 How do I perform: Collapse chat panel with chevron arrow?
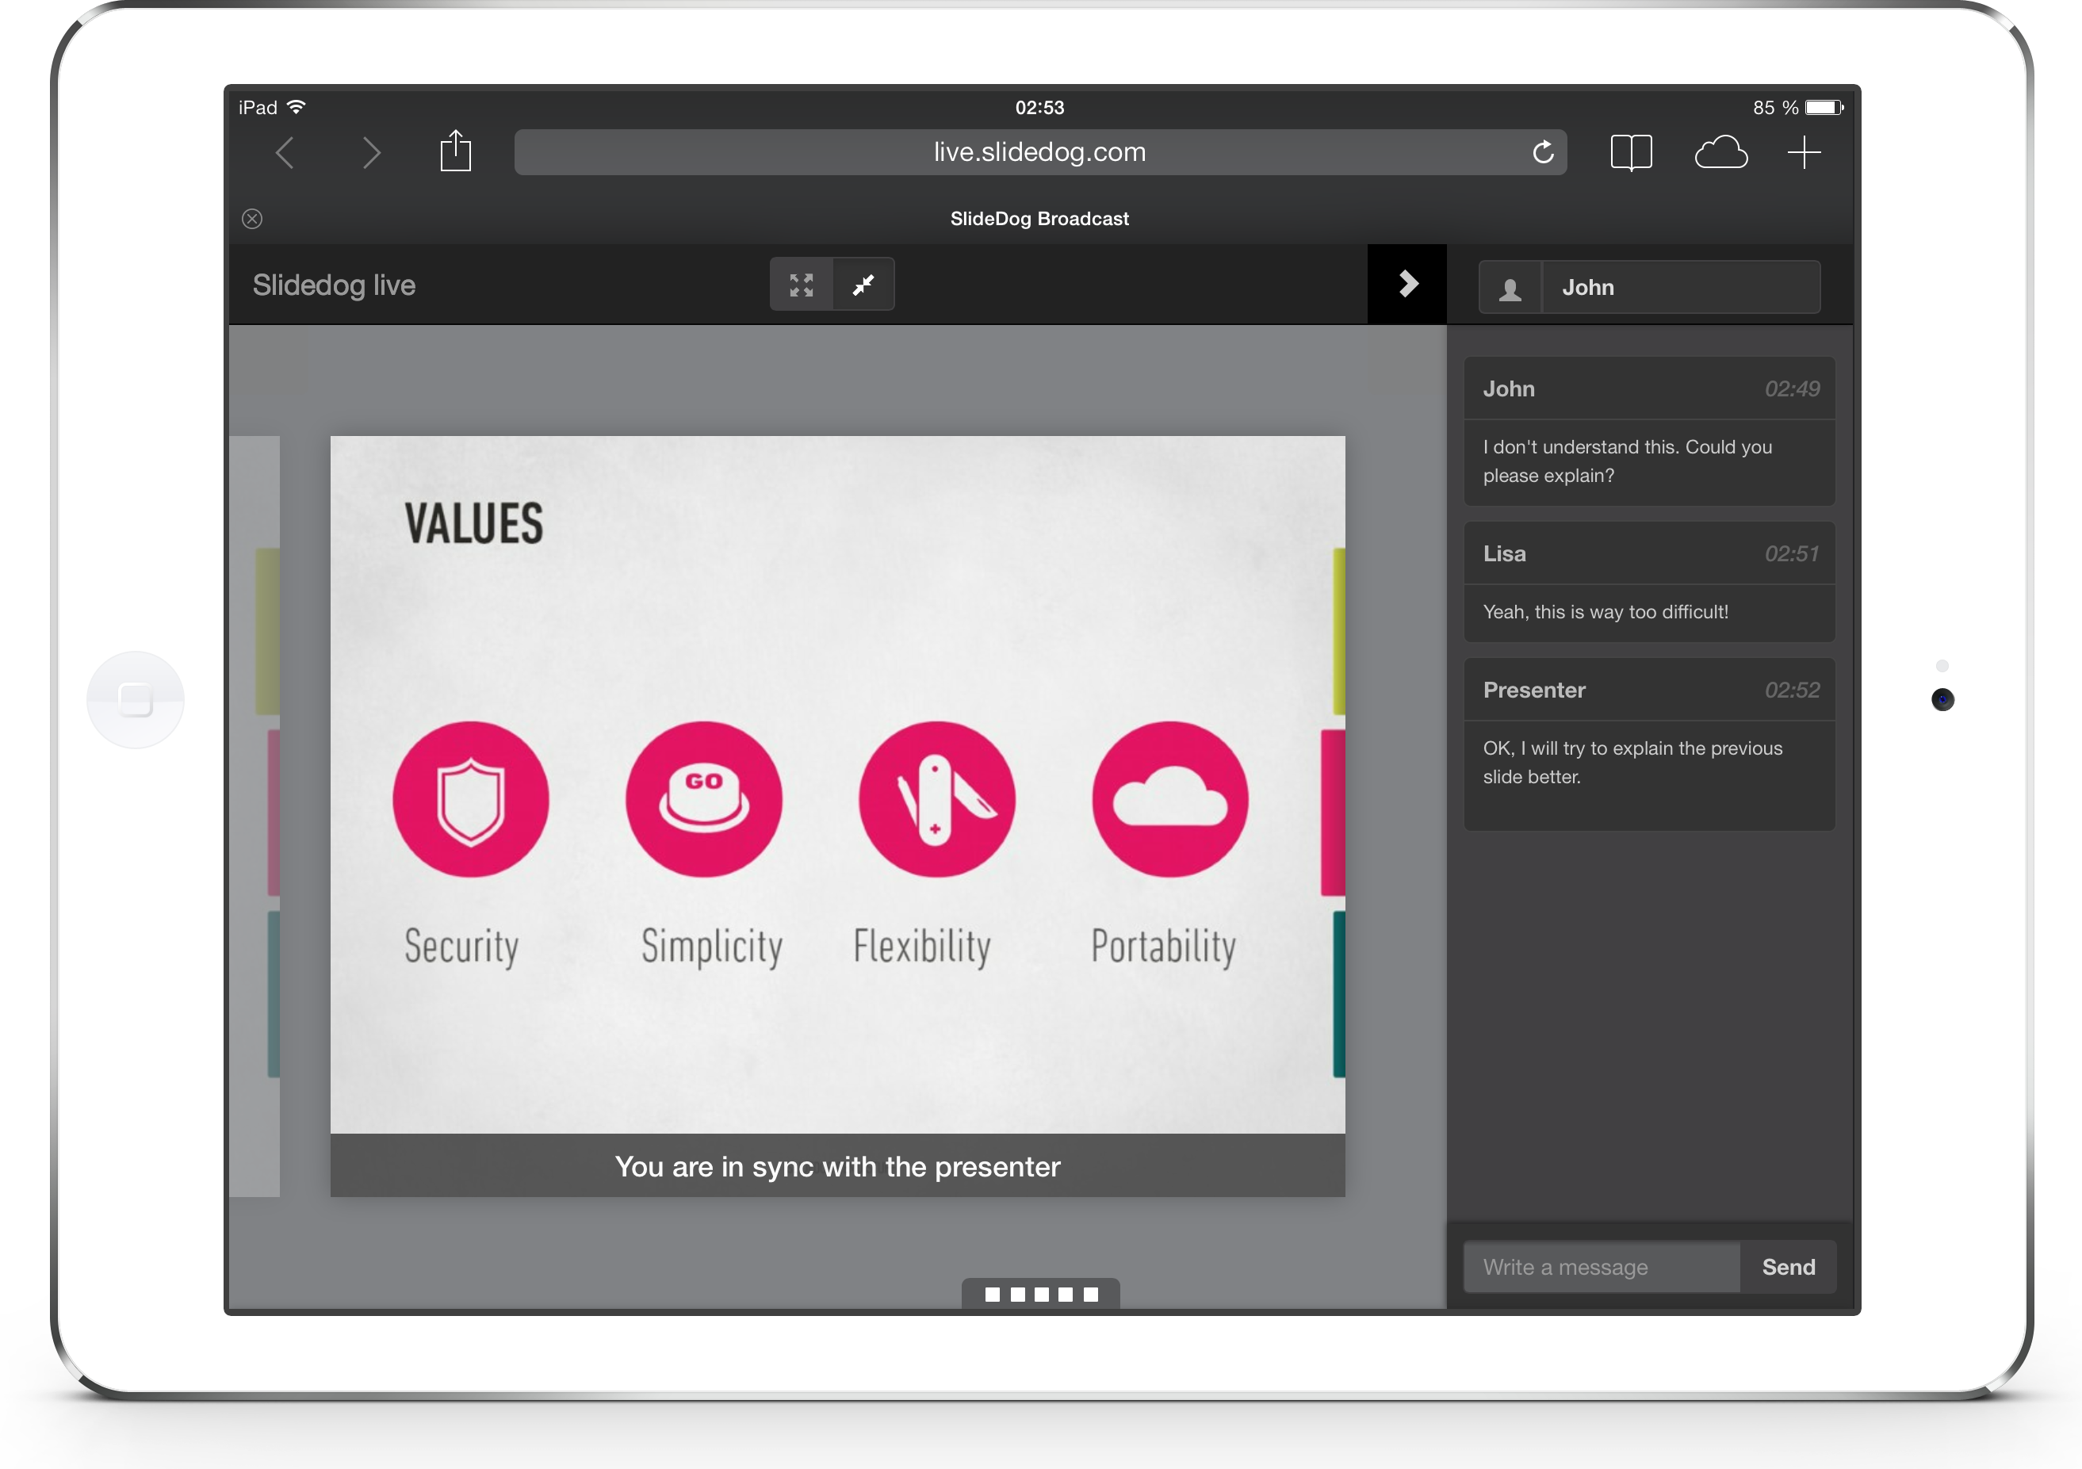[x=1406, y=284]
